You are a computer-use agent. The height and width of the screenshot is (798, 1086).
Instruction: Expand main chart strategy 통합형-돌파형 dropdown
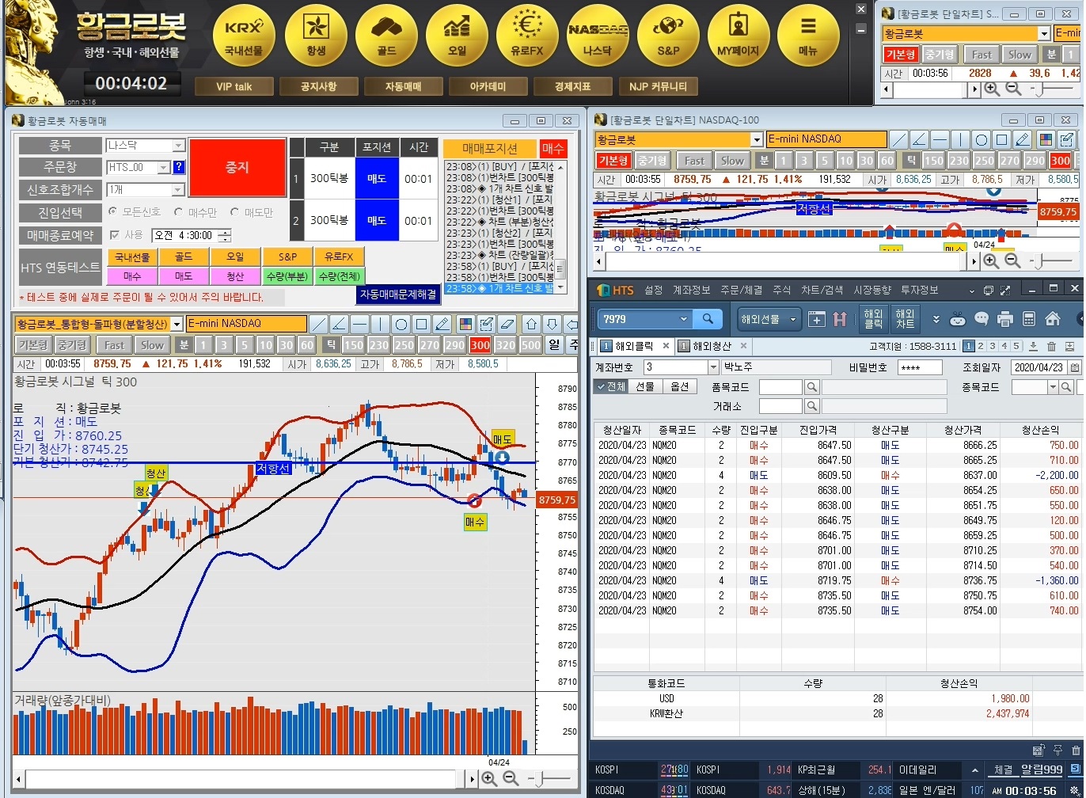[x=177, y=324]
